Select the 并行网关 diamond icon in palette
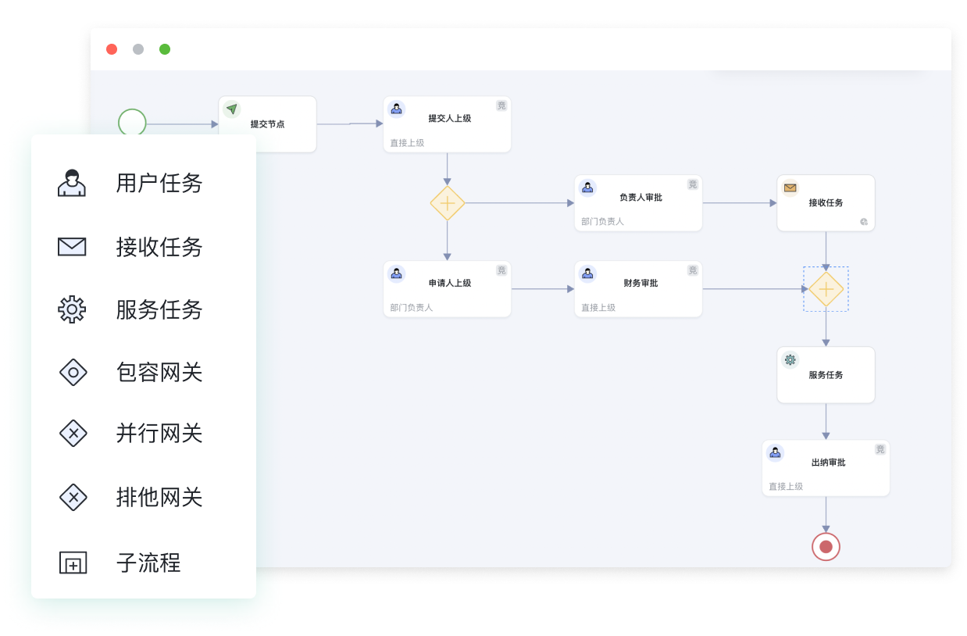The height and width of the screenshot is (636, 967). coord(73,433)
